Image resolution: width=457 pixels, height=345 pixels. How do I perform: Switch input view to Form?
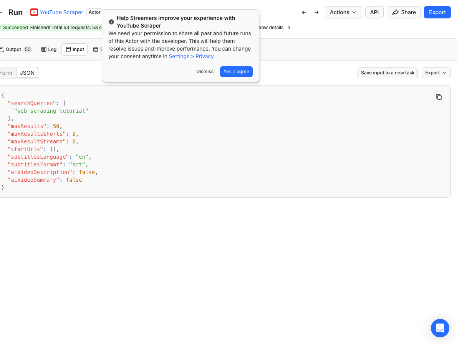click(7, 73)
